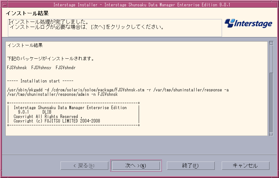Viewport: 279px width, 178px height.
Task: Click the installation complete message text box
Action: click(115, 28)
